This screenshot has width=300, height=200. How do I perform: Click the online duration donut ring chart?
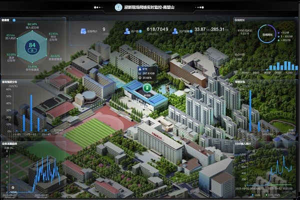(266, 34)
